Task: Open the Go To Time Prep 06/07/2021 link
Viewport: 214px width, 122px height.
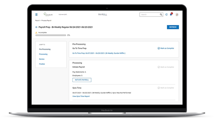Action: pyautogui.click(x=99, y=53)
